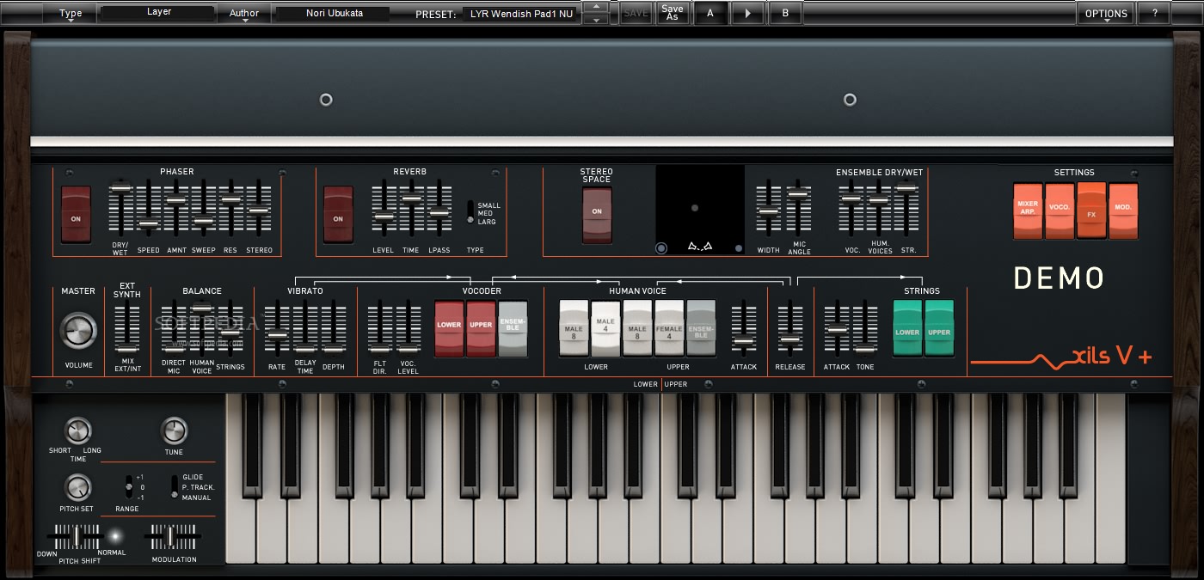The image size is (1204, 580).
Task: Click the EXT SYNTH mix slider
Action: 127,328
